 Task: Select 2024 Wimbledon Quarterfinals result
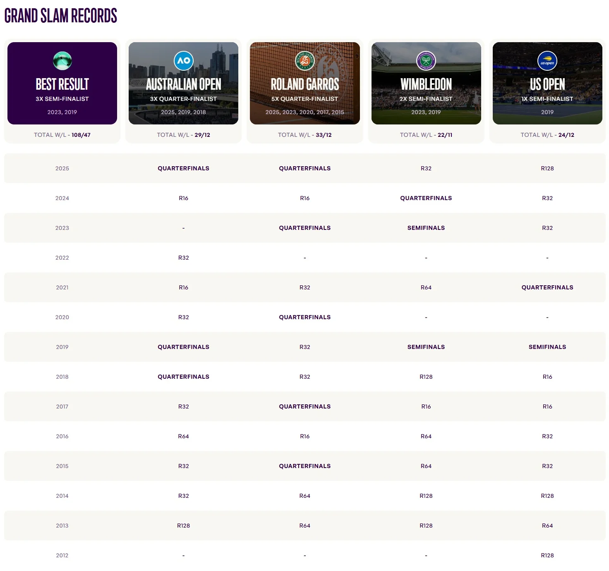(x=426, y=198)
